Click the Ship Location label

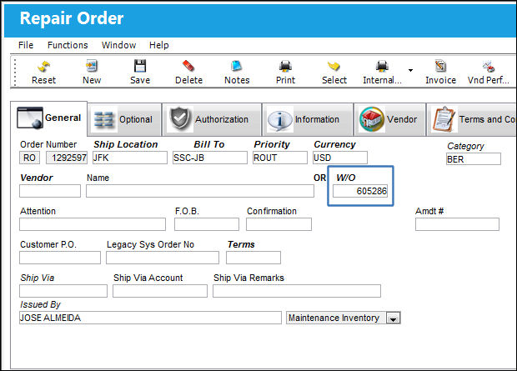pyautogui.click(x=126, y=144)
